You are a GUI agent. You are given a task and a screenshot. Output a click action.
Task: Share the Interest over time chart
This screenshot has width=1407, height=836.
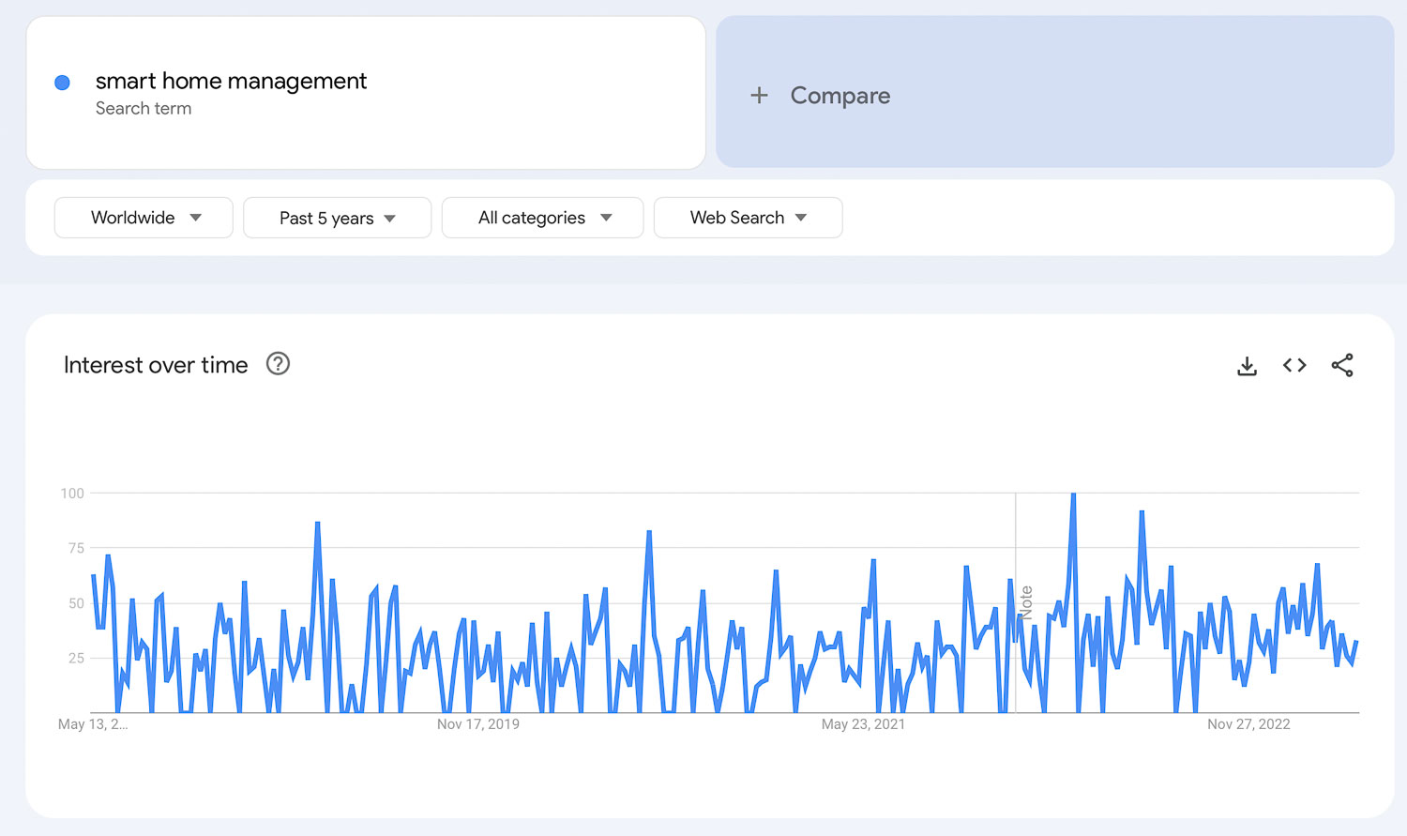coord(1342,365)
